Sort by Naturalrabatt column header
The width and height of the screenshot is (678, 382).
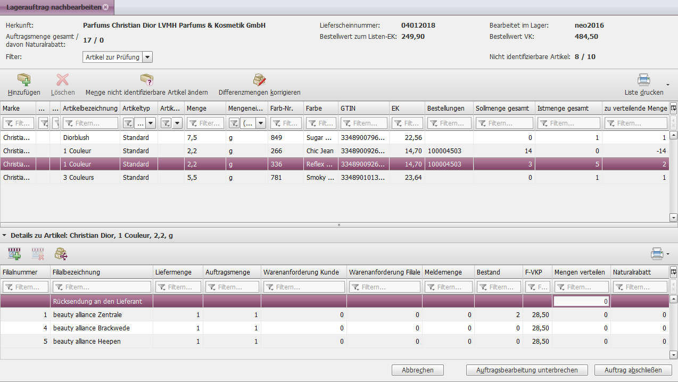tap(640, 272)
